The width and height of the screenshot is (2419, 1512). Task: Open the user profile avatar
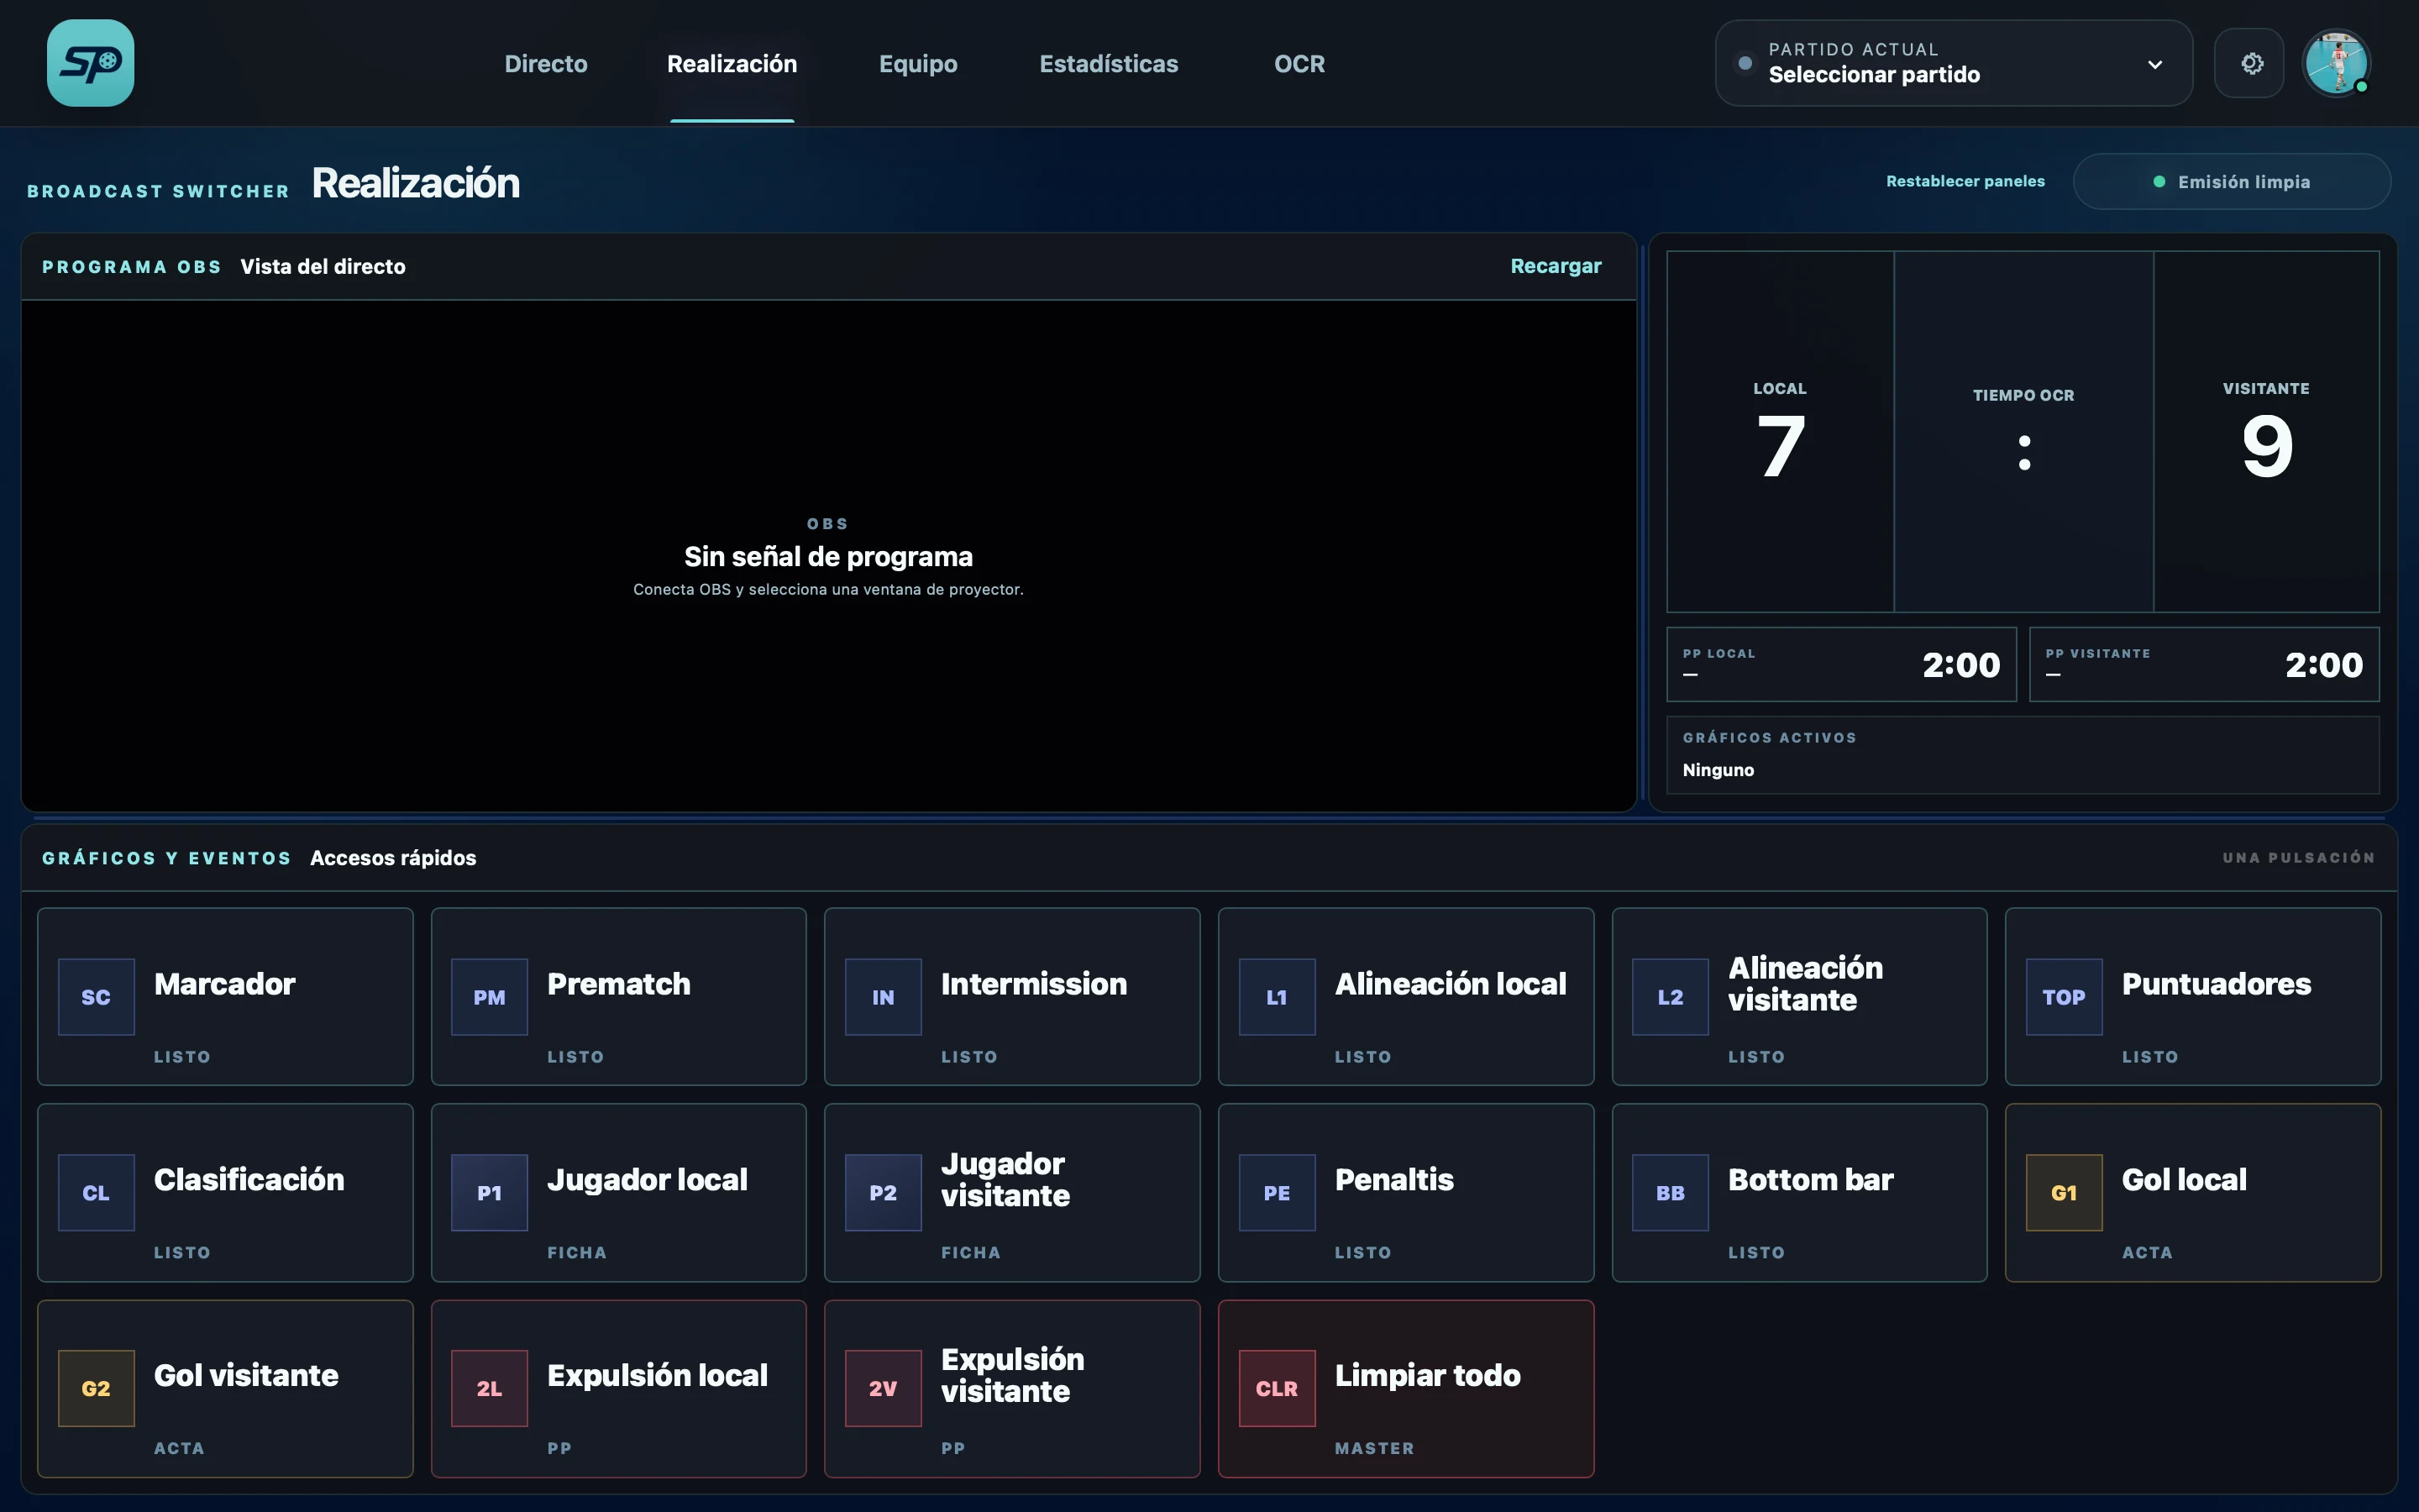pyautogui.click(x=2336, y=63)
